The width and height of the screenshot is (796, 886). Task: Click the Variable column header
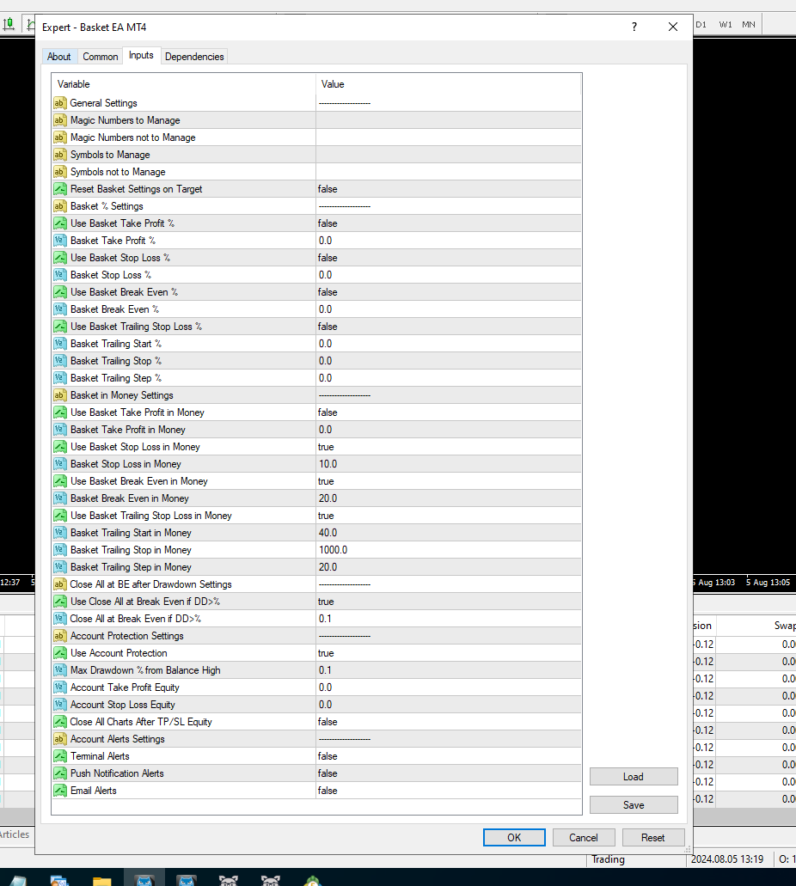(x=184, y=84)
